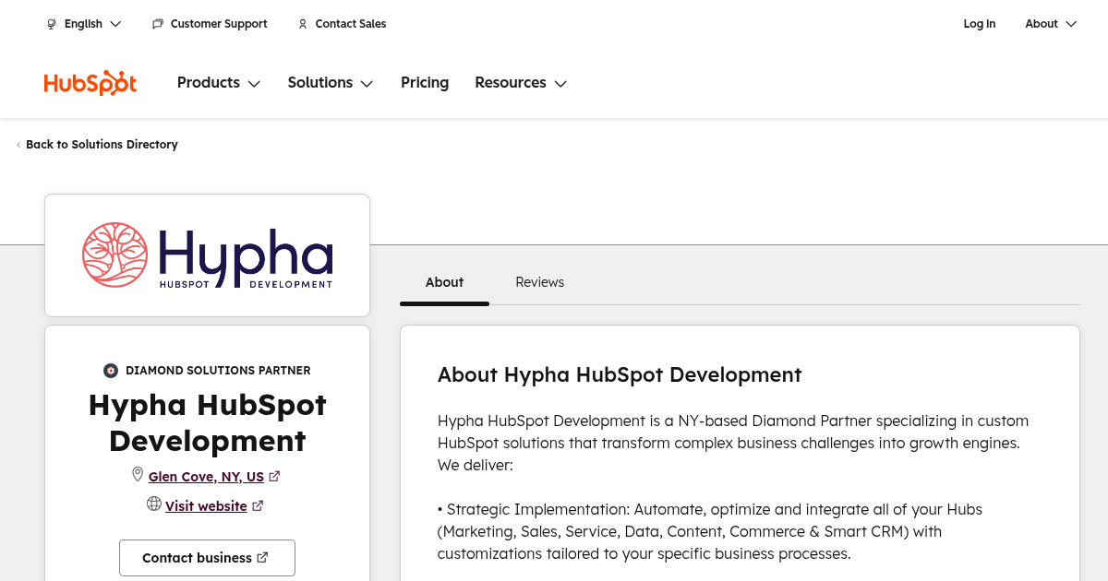
Task: Select the About tab under company header
Action: click(444, 282)
